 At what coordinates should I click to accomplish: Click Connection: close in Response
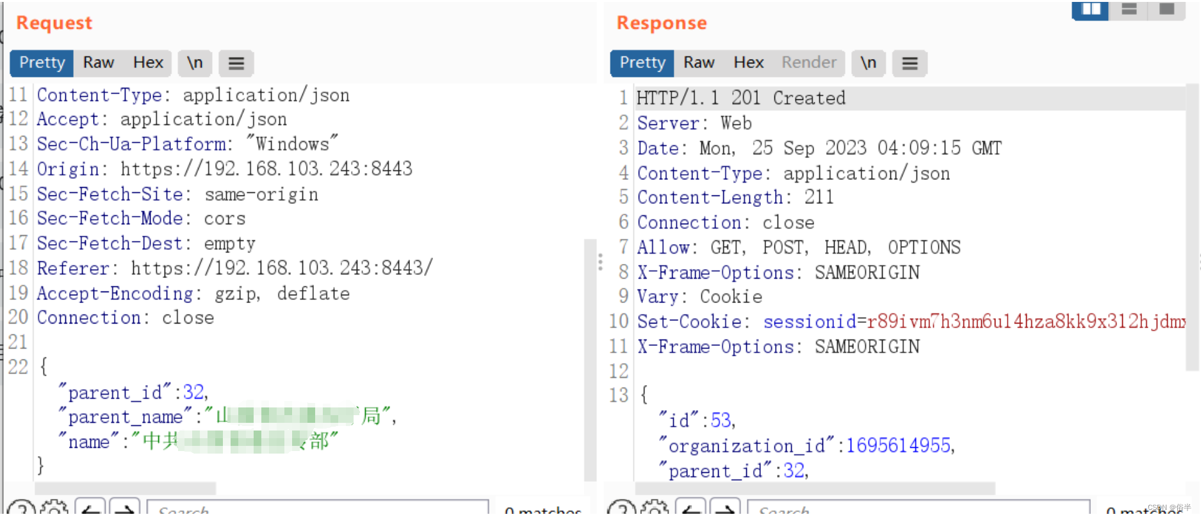(726, 222)
